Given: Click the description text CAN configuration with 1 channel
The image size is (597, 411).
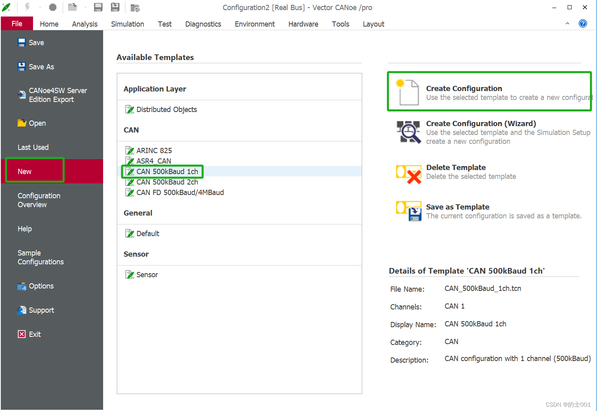Looking at the screenshot, I should pyautogui.click(x=518, y=359).
